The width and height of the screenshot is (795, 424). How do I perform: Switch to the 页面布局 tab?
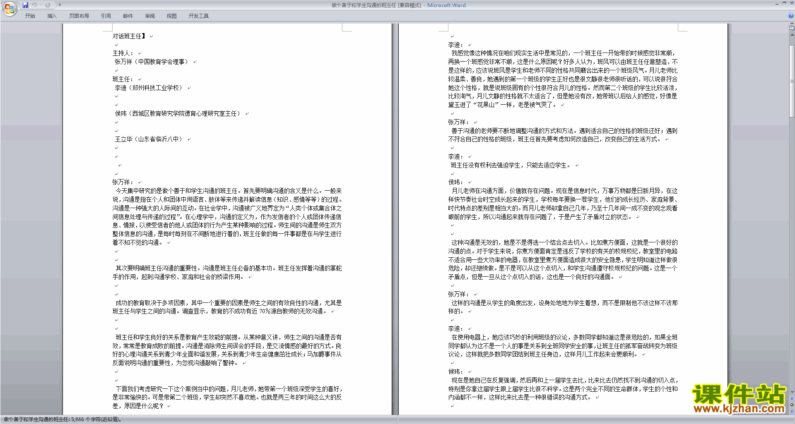(79, 16)
